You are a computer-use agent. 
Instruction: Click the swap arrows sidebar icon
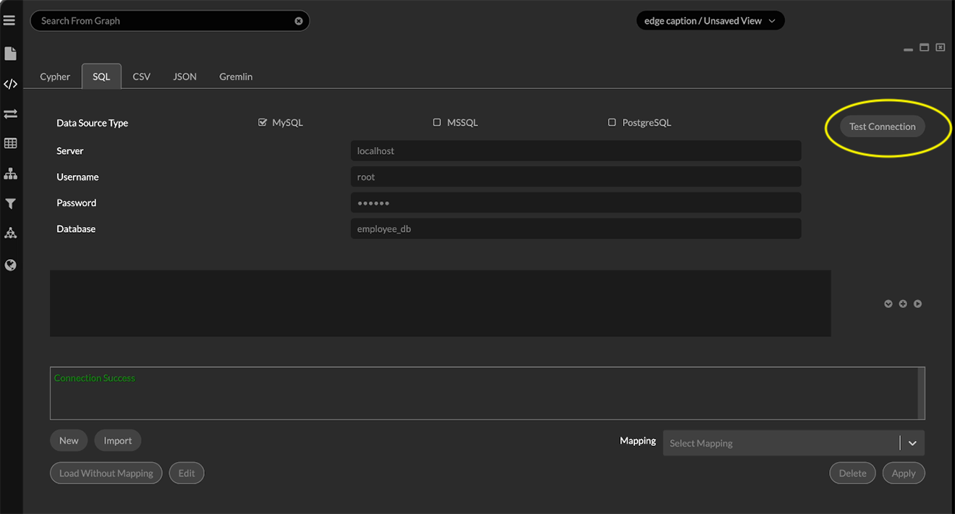[10, 113]
